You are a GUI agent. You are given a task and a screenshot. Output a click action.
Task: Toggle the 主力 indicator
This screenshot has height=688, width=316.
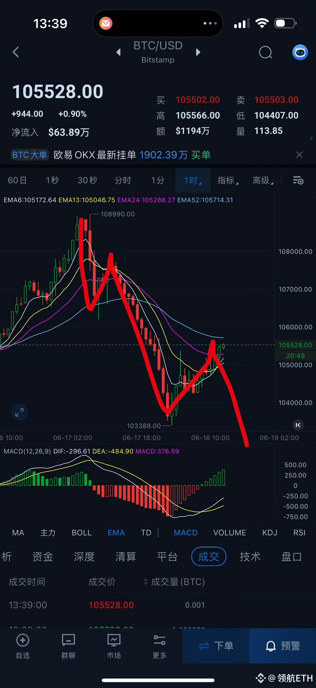48,533
